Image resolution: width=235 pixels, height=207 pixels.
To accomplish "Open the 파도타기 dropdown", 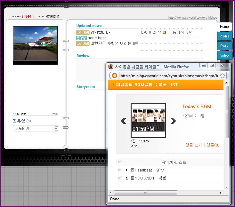I will [56, 128].
